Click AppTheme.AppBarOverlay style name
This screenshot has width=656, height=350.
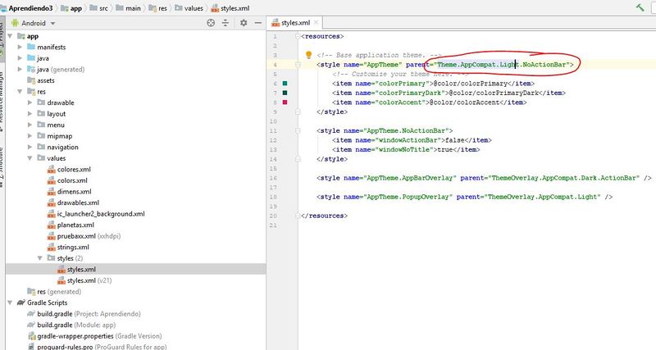pos(409,178)
